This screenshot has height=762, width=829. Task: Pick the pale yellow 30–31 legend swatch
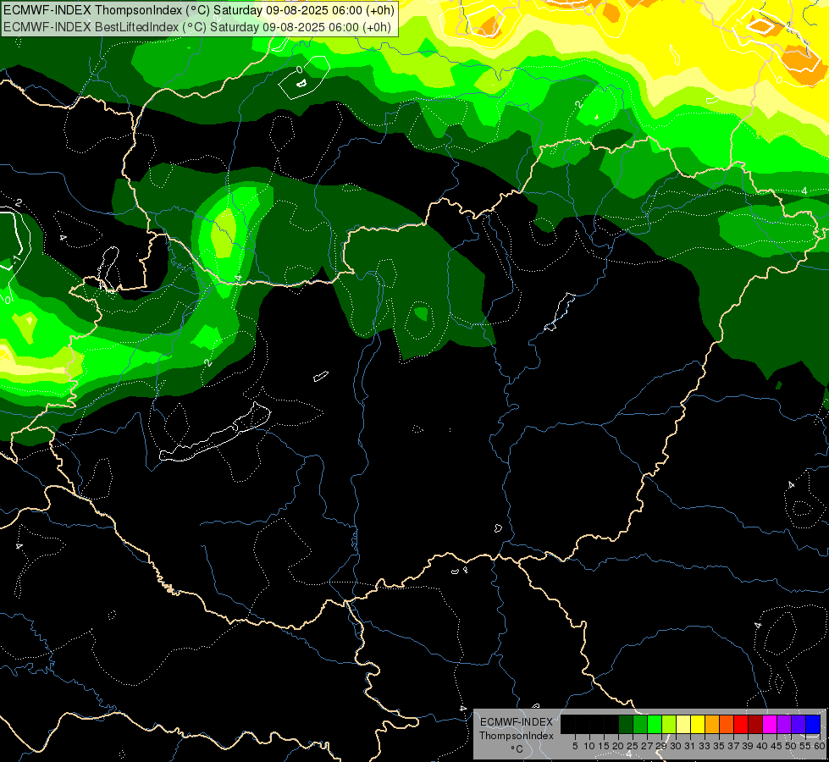pyautogui.click(x=683, y=724)
